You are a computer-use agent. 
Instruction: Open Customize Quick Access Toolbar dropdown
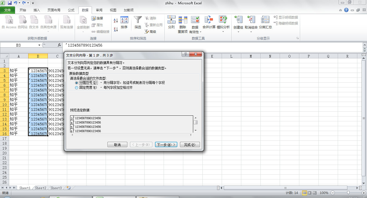point(33,3)
